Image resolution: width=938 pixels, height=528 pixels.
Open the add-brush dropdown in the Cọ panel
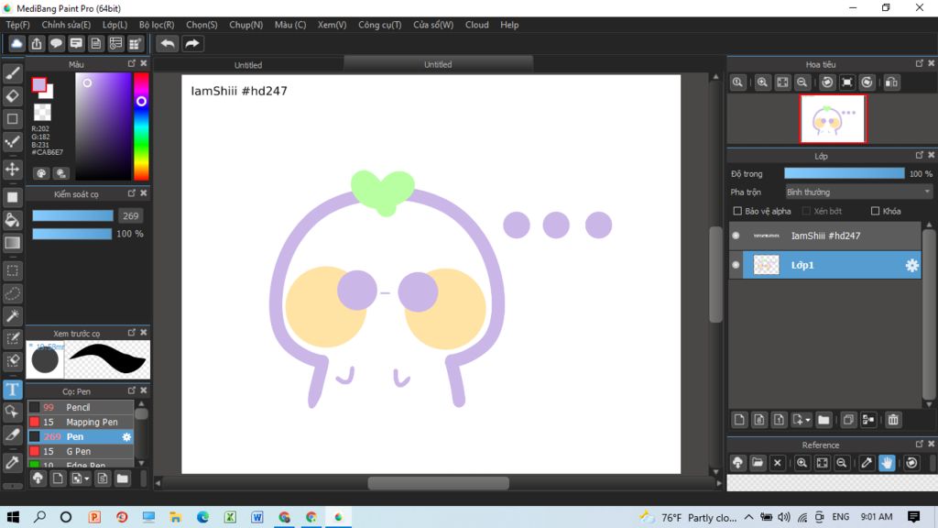point(87,478)
